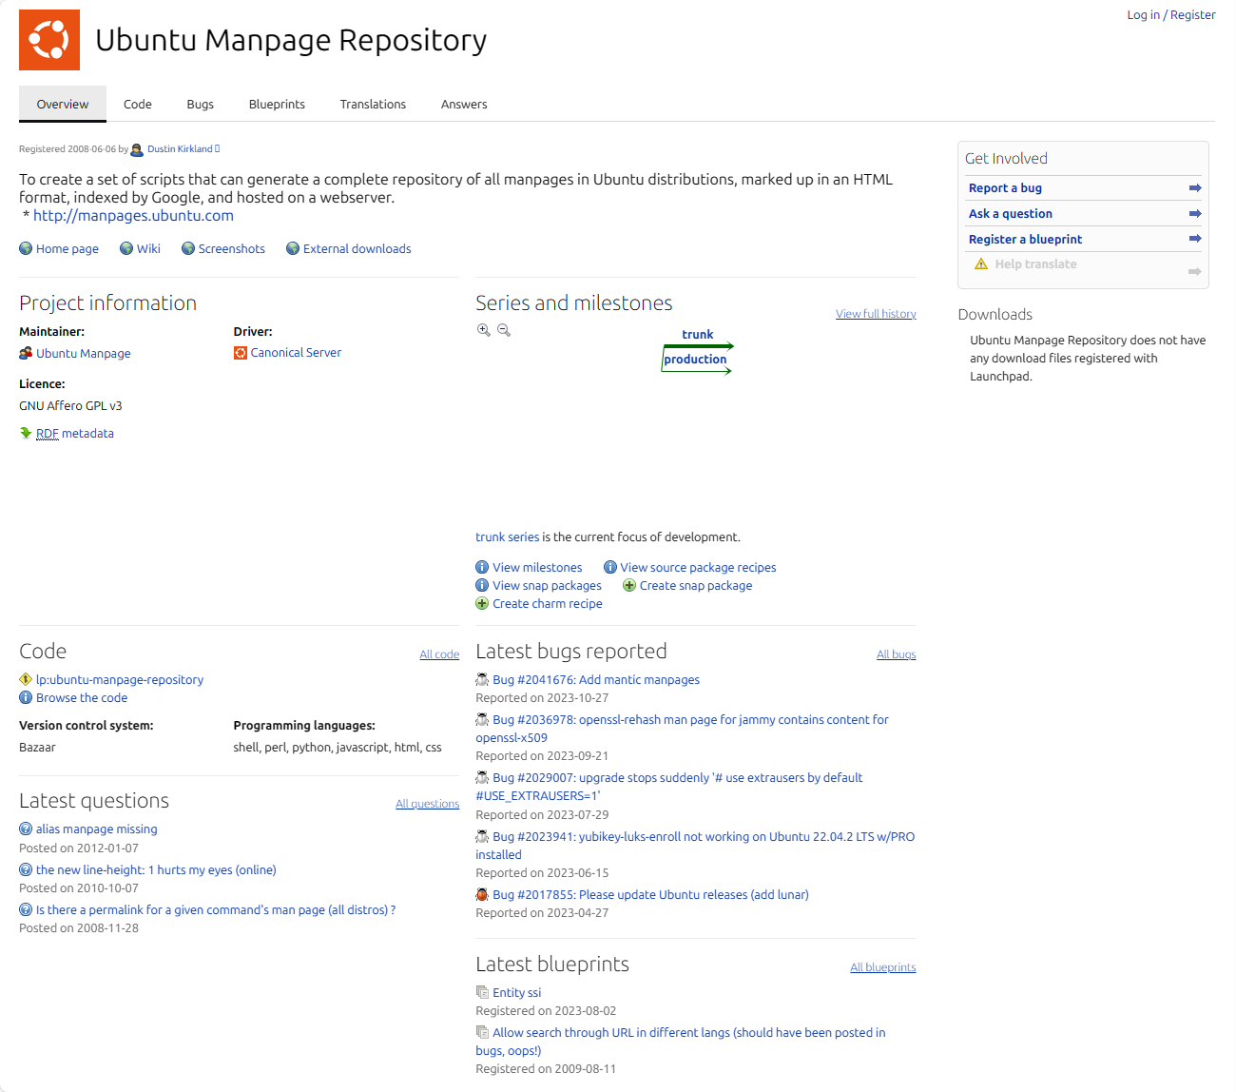Click the Ubuntu Manpage Repository logo
The height and width of the screenshot is (1092, 1236).
tap(49, 39)
